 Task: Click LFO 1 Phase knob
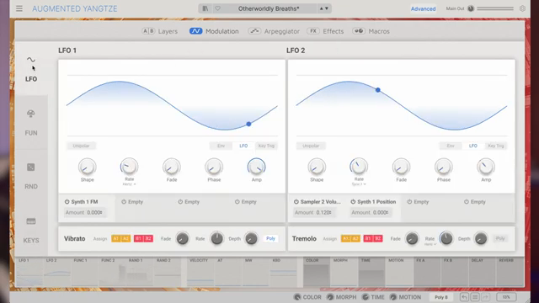tap(214, 167)
